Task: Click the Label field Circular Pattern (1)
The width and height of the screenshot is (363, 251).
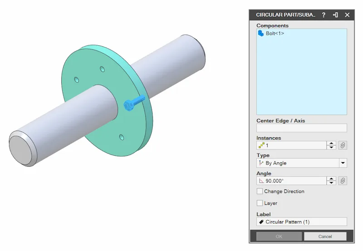Action: tap(302, 222)
